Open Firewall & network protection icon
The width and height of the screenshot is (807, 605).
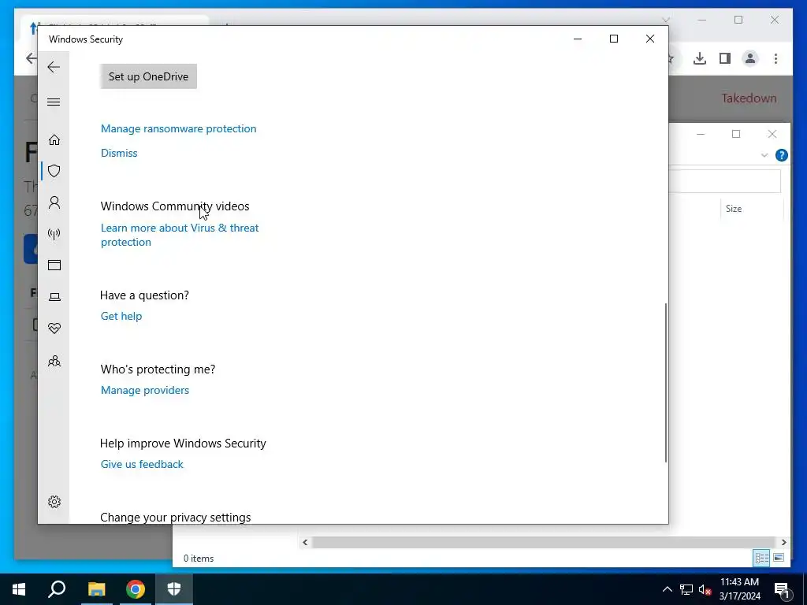click(54, 234)
